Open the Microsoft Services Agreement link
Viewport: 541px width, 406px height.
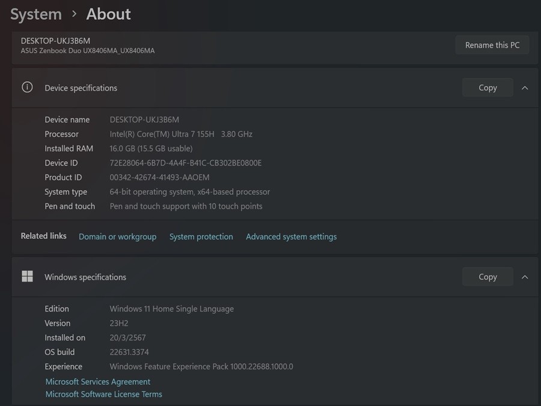coord(98,382)
